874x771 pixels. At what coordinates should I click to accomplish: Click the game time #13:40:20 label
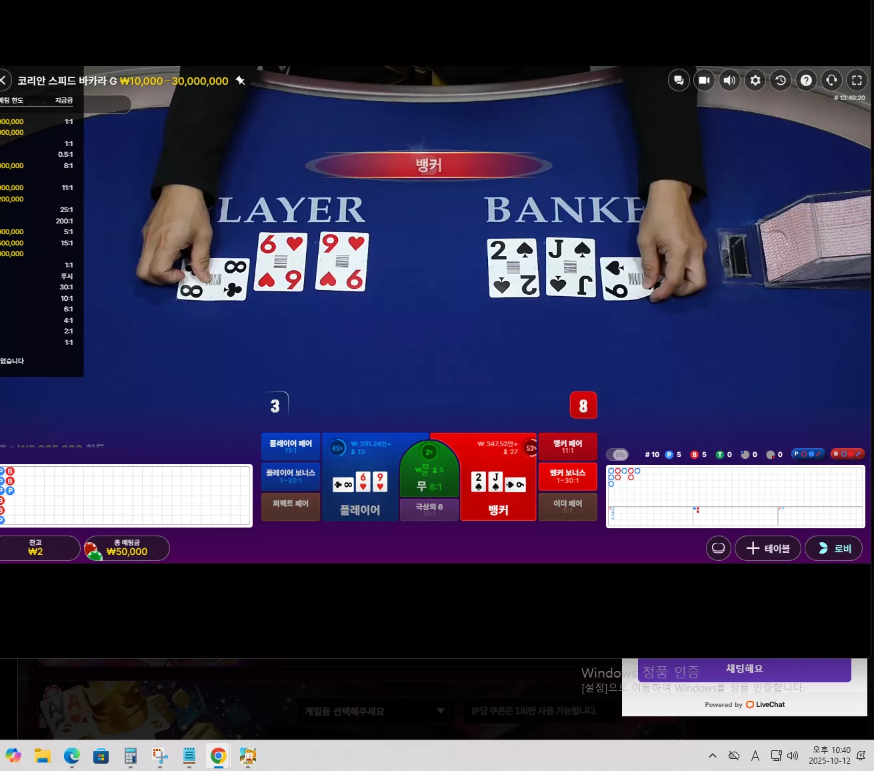(850, 98)
